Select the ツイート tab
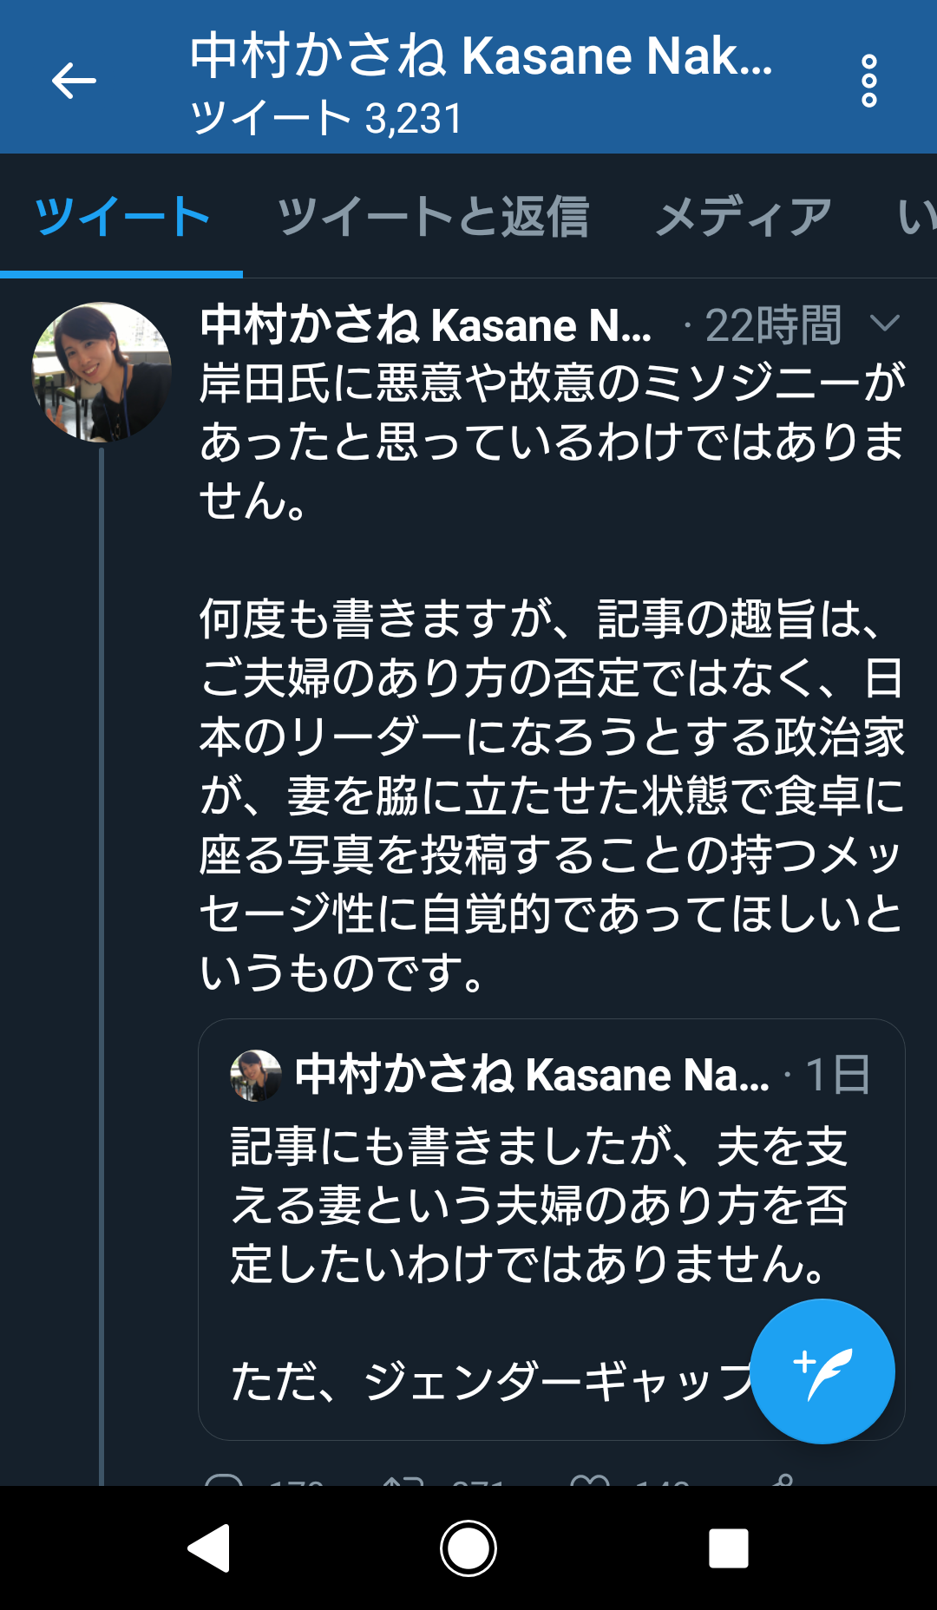937x1610 pixels. click(121, 217)
